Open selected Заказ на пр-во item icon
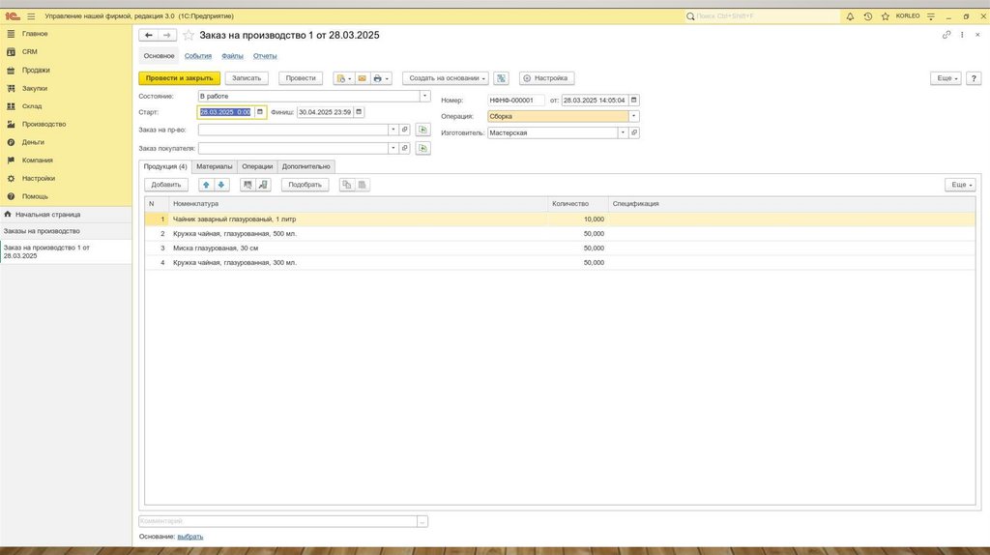 tap(405, 130)
